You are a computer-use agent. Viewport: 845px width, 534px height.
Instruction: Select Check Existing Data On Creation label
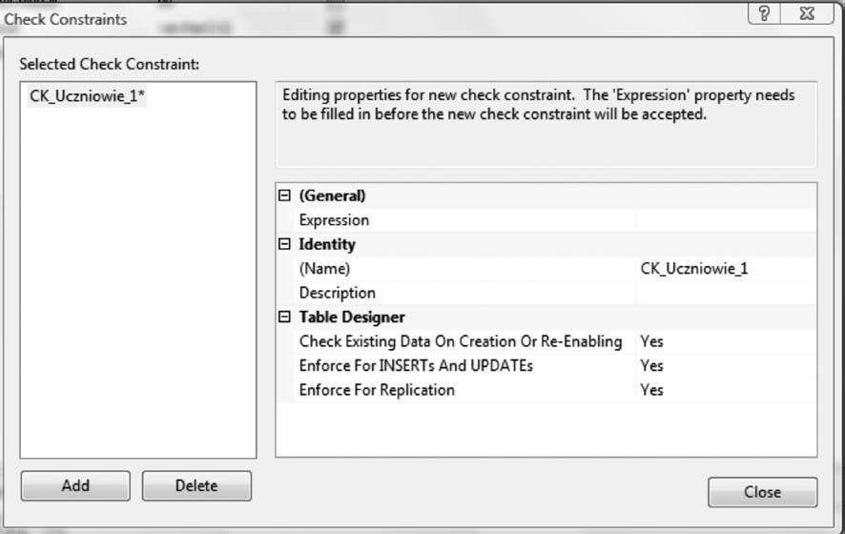(461, 341)
